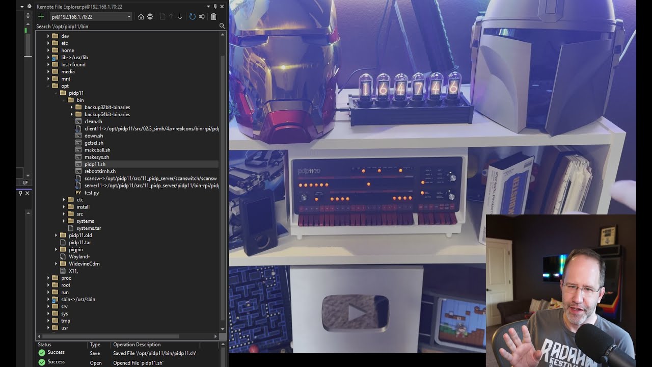Click the file icon beside systems.tar
The width and height of the screenshot is (652, 367).
click(x=71, y=228)
